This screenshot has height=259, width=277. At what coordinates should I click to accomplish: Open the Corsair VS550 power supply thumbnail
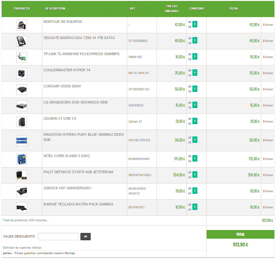[22, 90]
